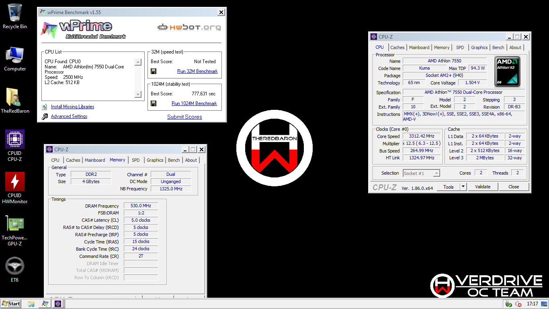Switch to Mainboard tab in Memory CPU-Z window

[x=95, y=160]
